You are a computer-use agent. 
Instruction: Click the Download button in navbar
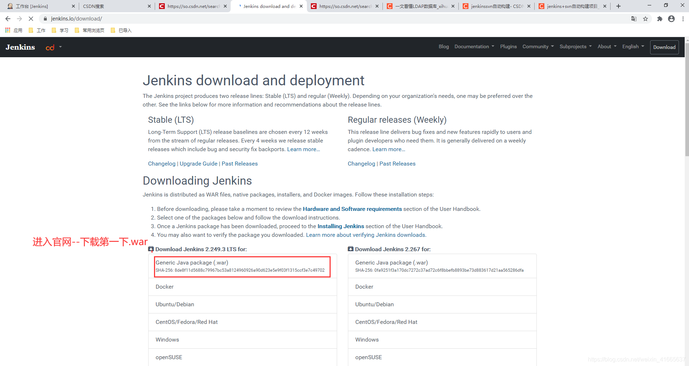[664, 47]
